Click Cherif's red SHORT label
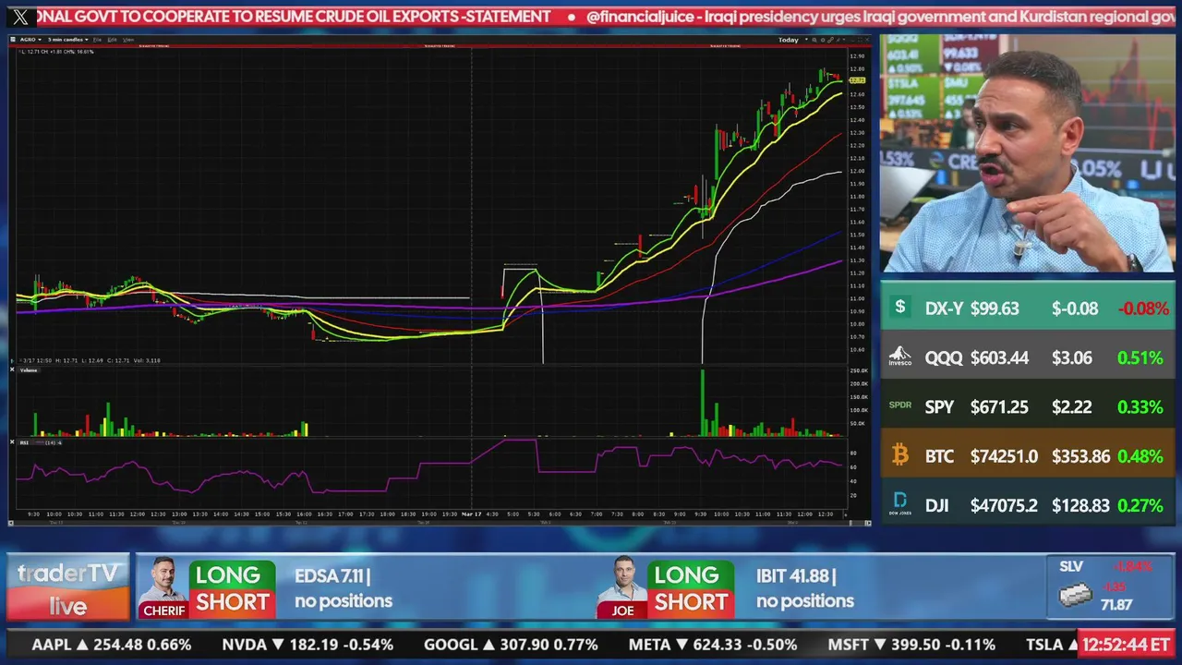This screenshot has height=665, width=1182. [x=232, y=602]
